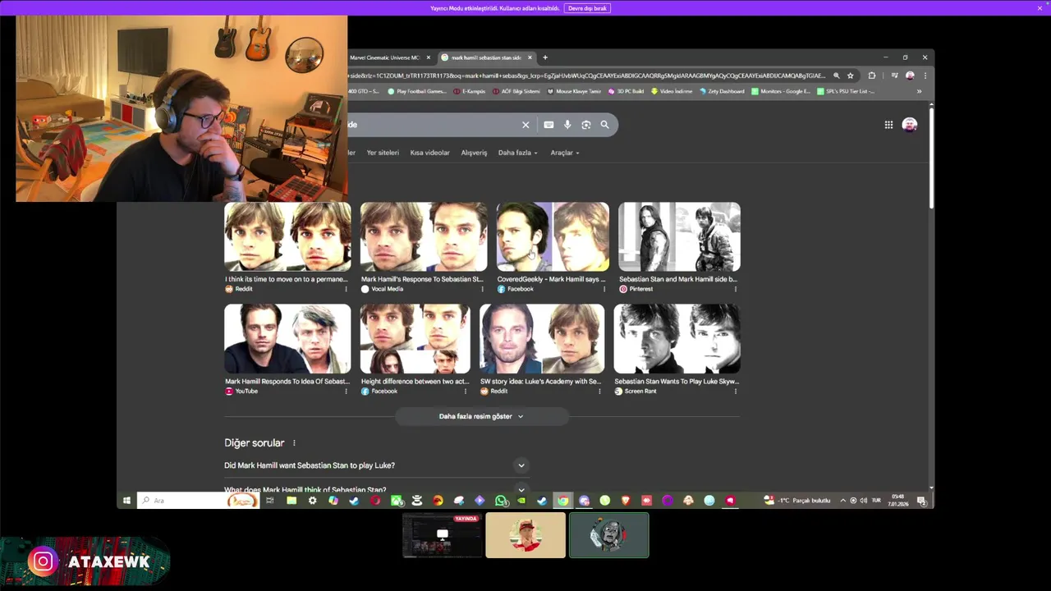Clear the Google search box text
This screenshot has width=1051, height=591.
[525, 125]
